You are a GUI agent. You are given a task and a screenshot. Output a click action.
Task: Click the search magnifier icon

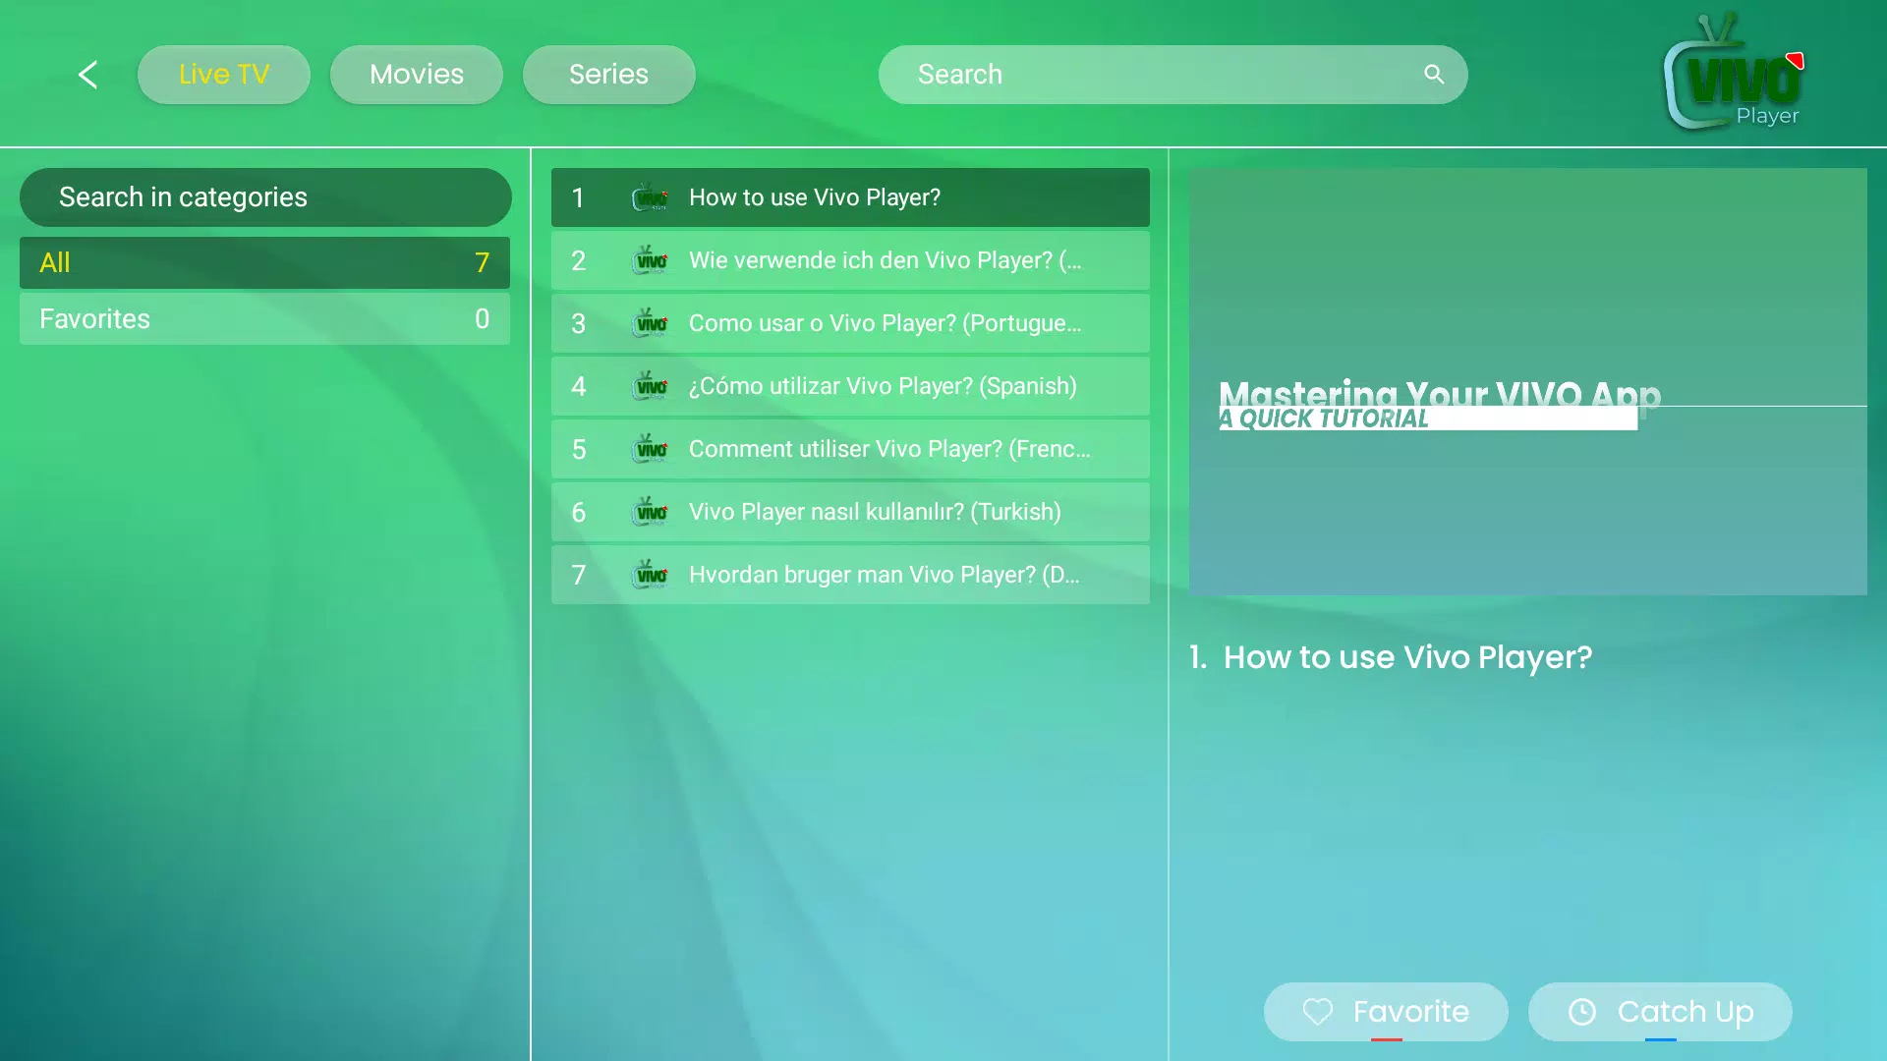[x=1434, y=75]
